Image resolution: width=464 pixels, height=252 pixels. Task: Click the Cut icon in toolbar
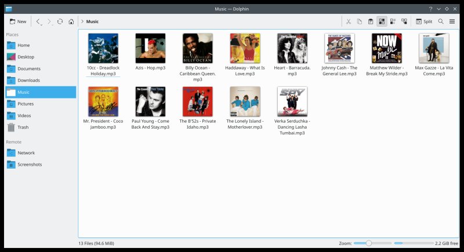(349, 21)
